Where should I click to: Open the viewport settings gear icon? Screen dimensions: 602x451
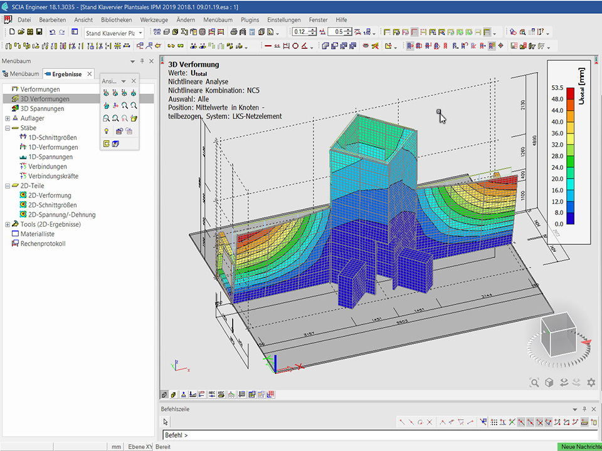591,382
